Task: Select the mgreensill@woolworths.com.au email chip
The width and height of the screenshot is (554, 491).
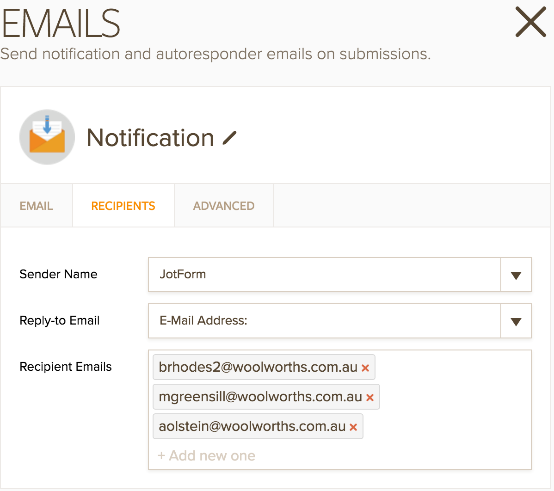Action: tap(260, 397)
